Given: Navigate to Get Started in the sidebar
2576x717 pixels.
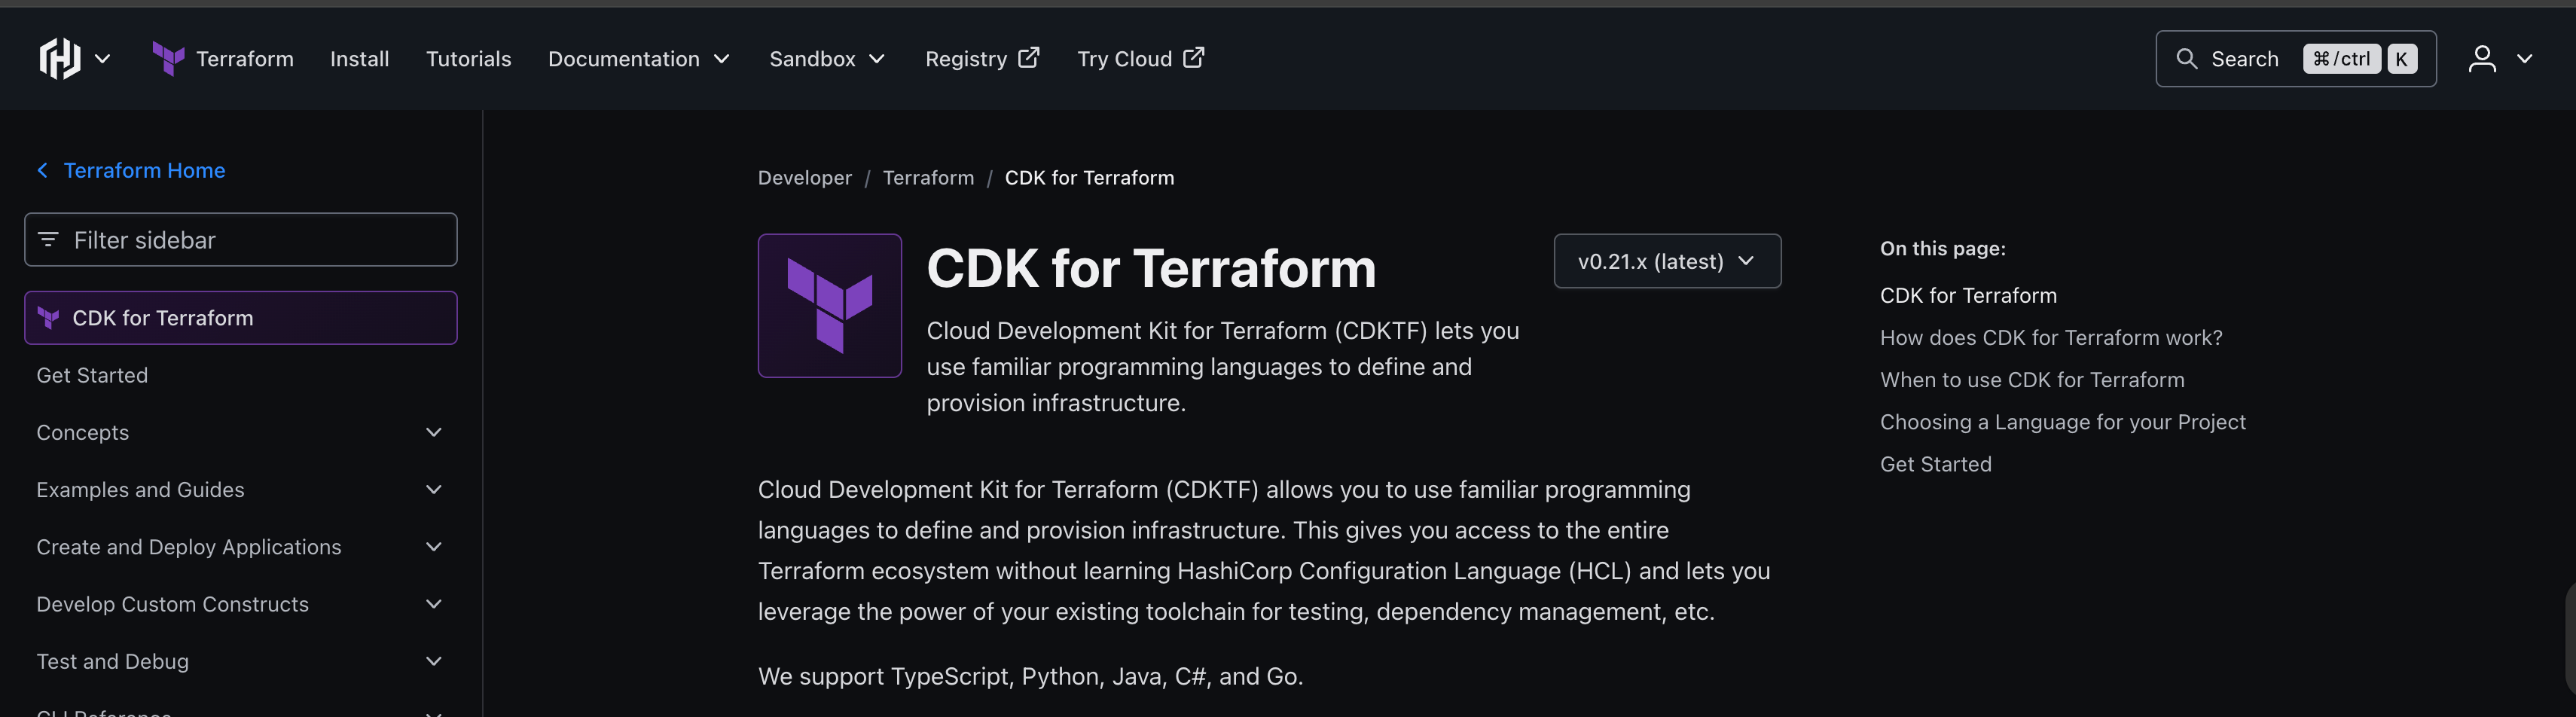Looking at the screenshot, I should 92,375.
